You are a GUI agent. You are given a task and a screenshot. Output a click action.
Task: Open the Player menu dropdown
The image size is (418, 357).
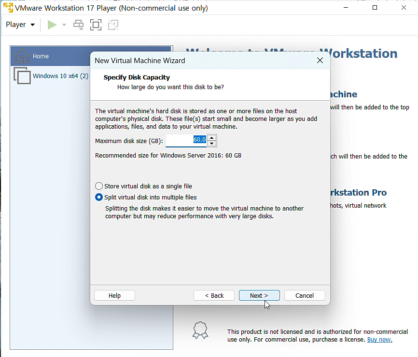tap(20, 25)
